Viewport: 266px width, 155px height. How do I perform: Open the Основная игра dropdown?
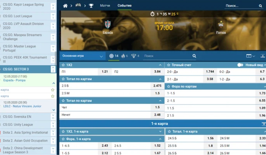coord(83,56)
